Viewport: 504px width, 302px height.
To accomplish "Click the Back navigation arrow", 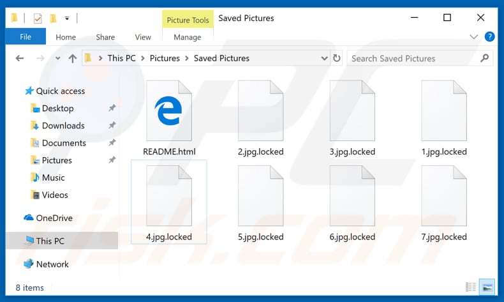I will [x=20, y=58].
